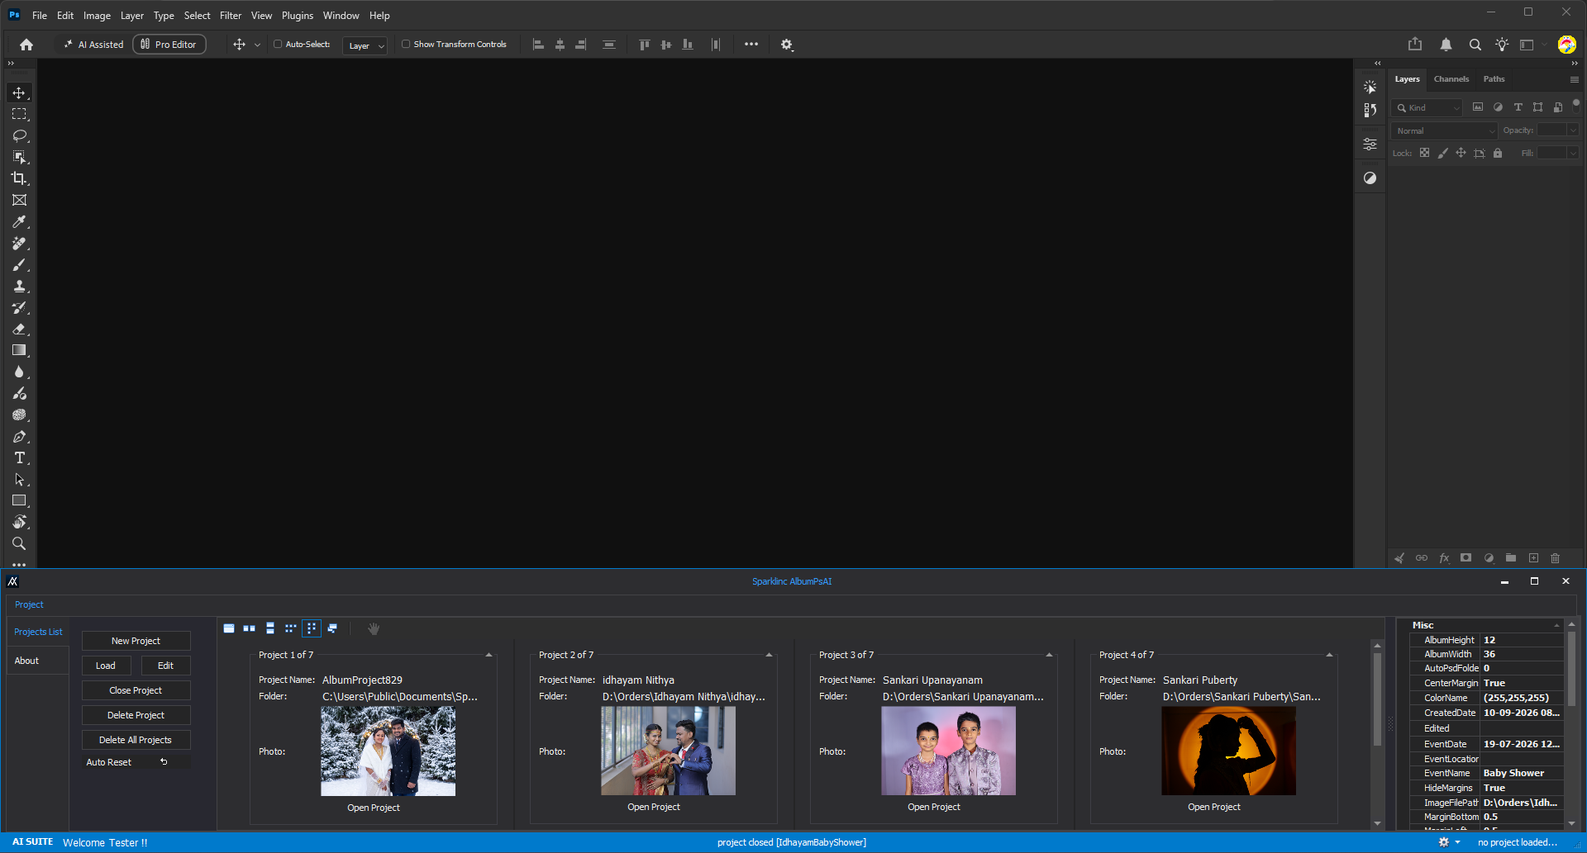Click the New Project button
Image resolution: width=1587 pixels, height=853 pixels.
click(136, 641)
